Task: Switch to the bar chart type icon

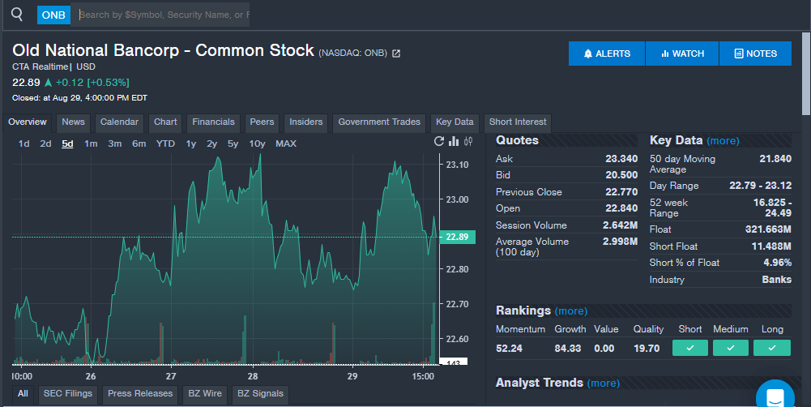Action: [x=455, y=141]
